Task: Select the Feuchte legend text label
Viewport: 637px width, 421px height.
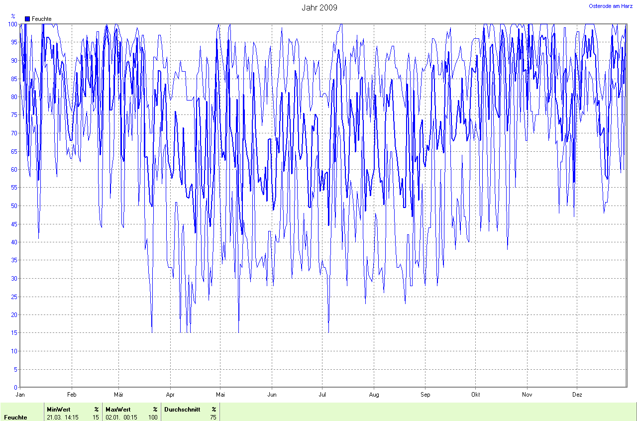Action: pos(42,19)
